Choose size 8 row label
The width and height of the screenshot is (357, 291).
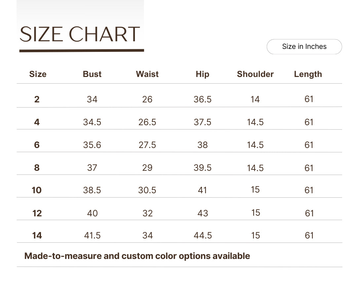pos(37,168)
